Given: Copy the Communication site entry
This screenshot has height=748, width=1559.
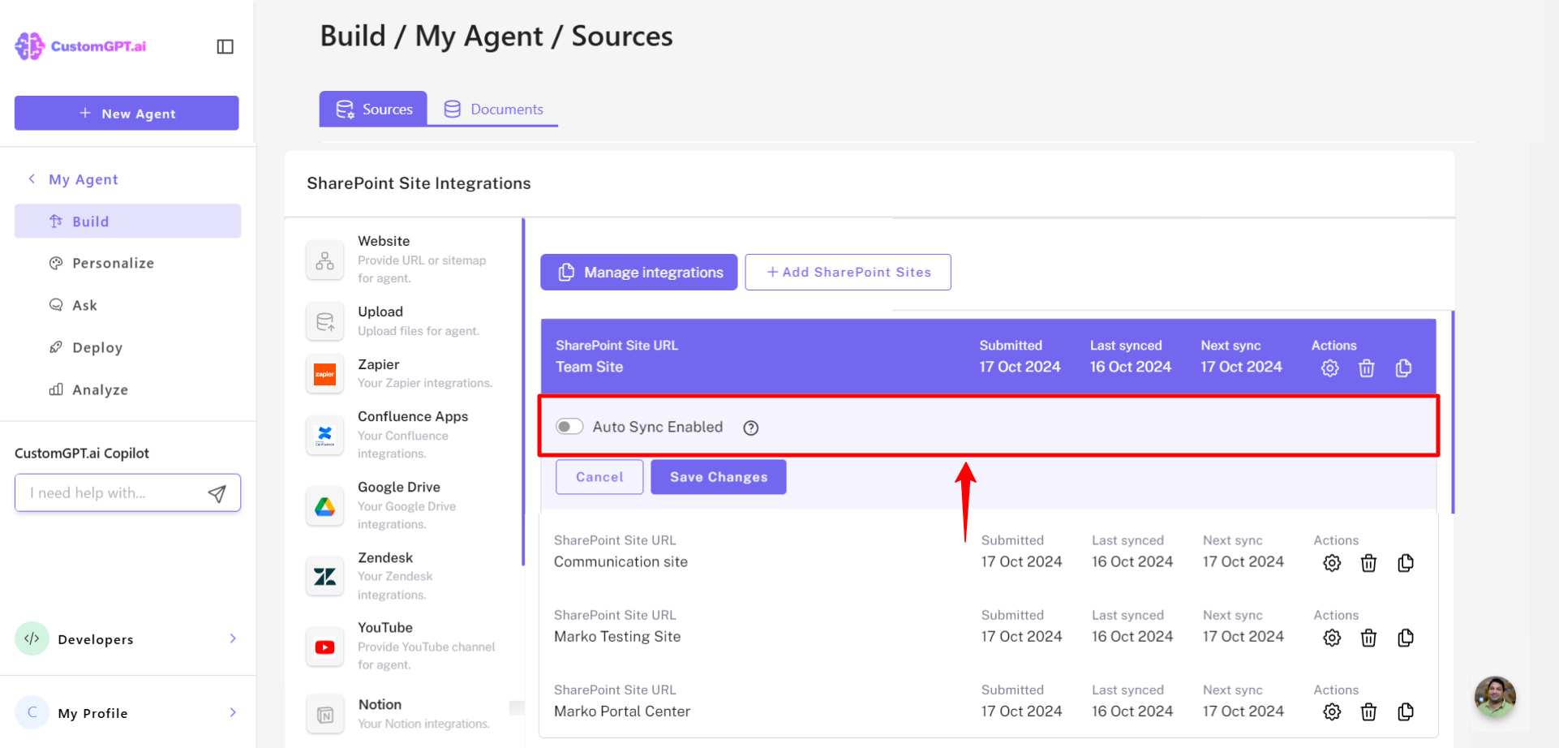Looking at the screenshot, I should (x=1406, y=563).
